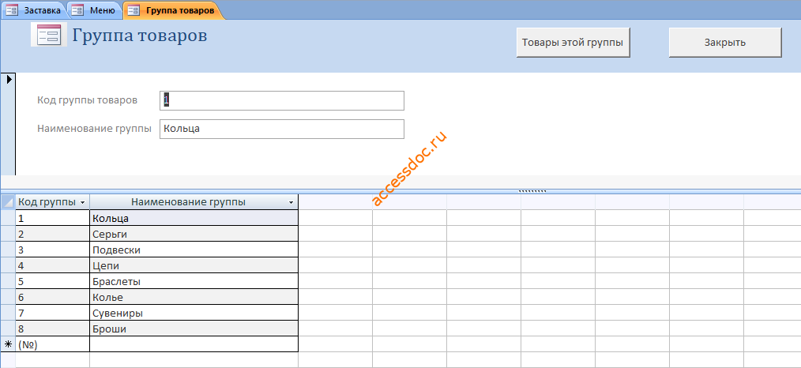801x368 pixels.
Task: Open the Код группы column dropdown arrow
Action: 83,203
